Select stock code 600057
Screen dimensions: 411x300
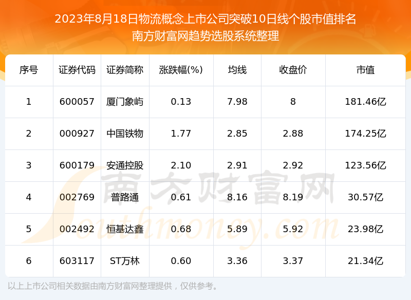(x=77, y=102)
